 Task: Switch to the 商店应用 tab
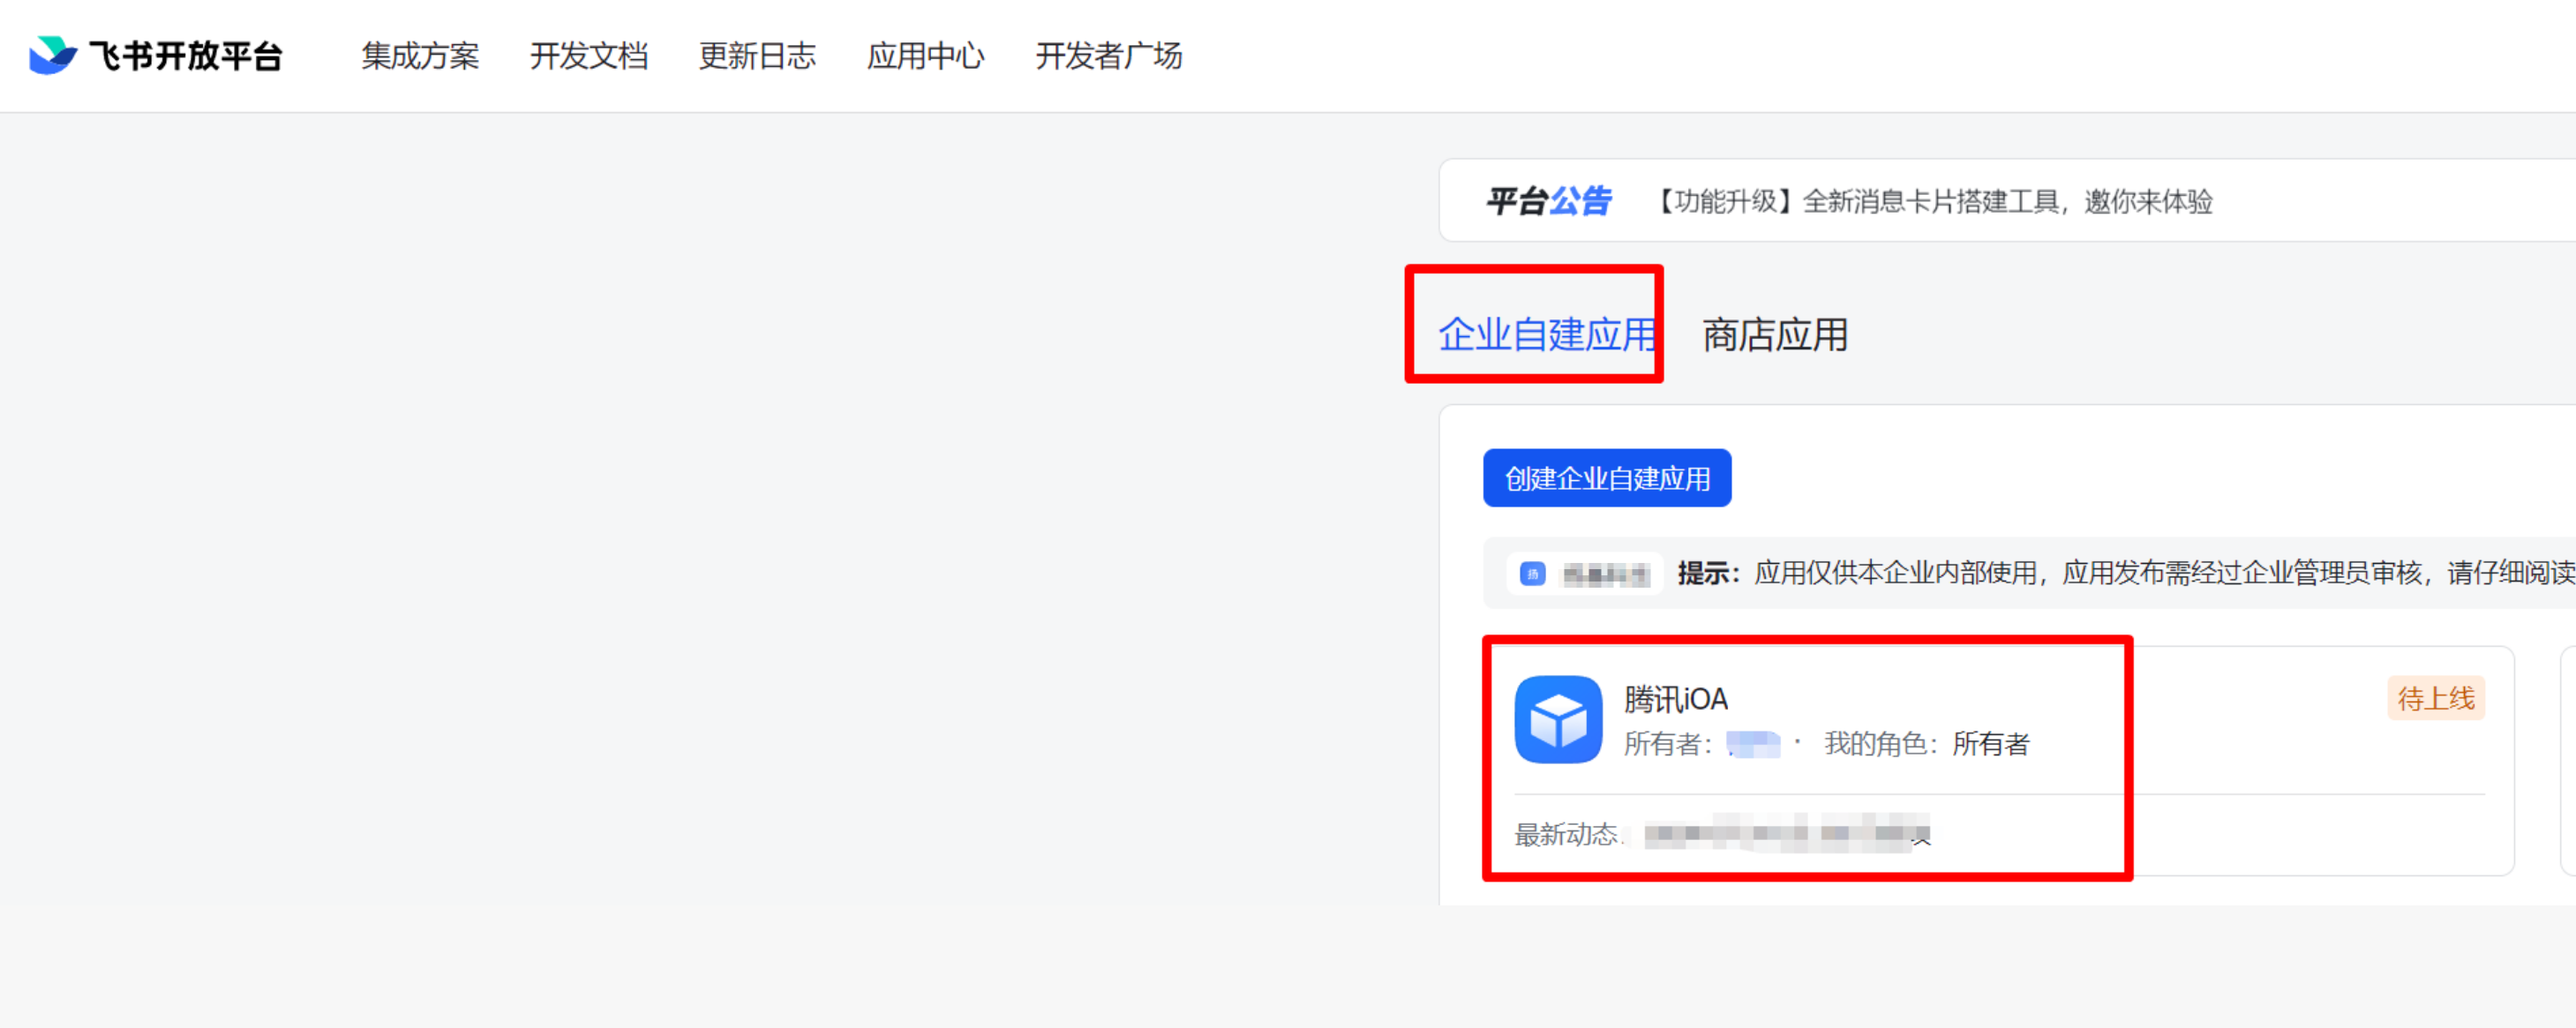[x=1774, y=334]
